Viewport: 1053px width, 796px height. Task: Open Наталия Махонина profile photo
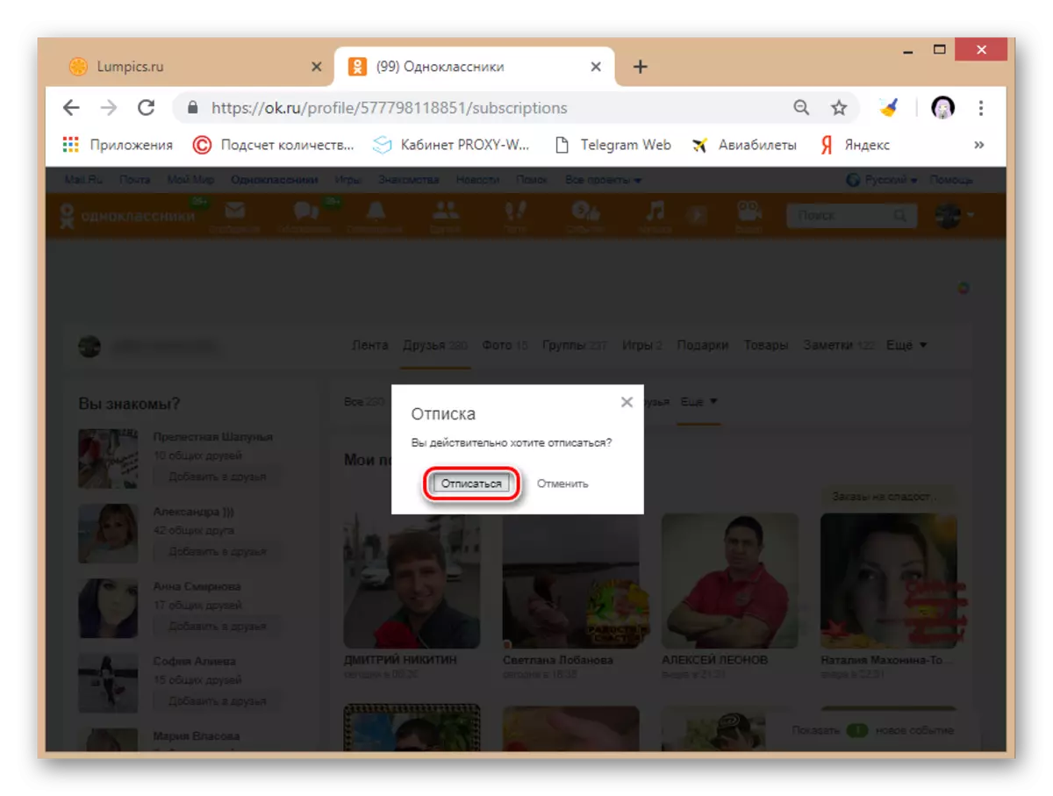click(889, 581)
